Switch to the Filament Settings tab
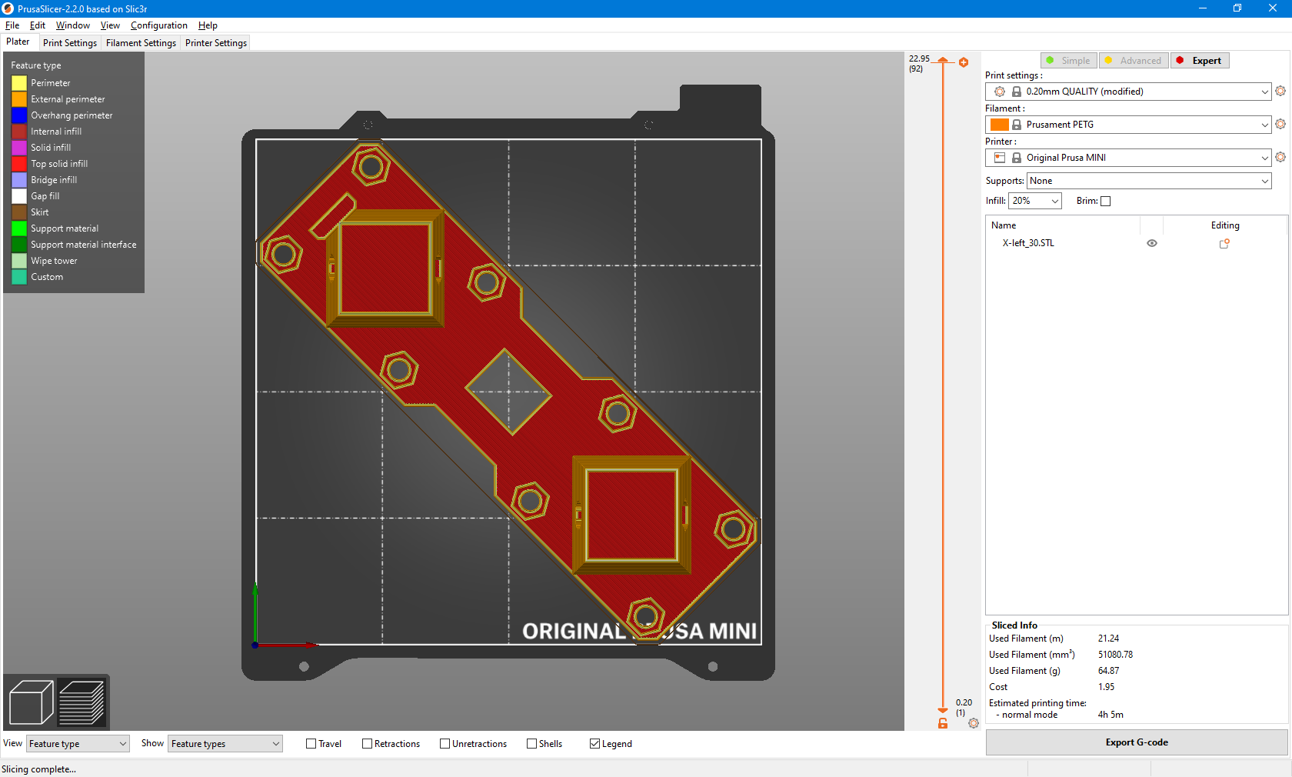1292x777 pixels. [x=141, y=43]
